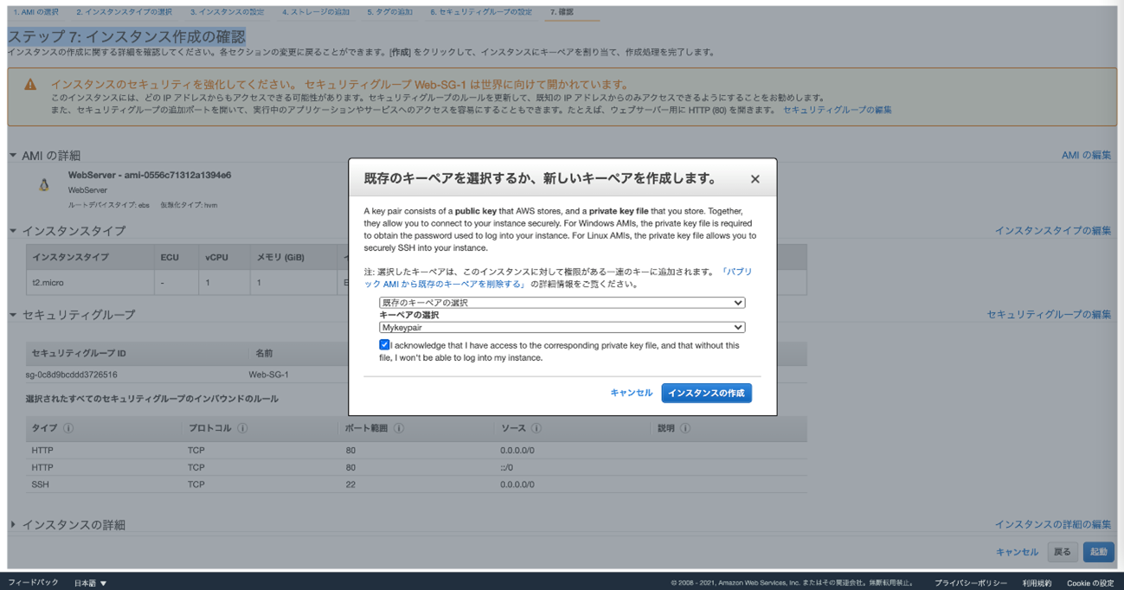The width and height of the screenshot is (1124, 590).
Task: Go to step 6 セキュリティグループの設定 tab
Action: (x=481, y=12)
